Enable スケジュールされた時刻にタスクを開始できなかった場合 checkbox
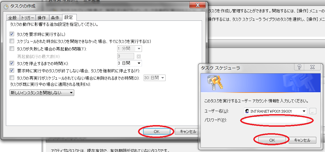The height and width of the screenshot is (152, 325). click(12, 41)
